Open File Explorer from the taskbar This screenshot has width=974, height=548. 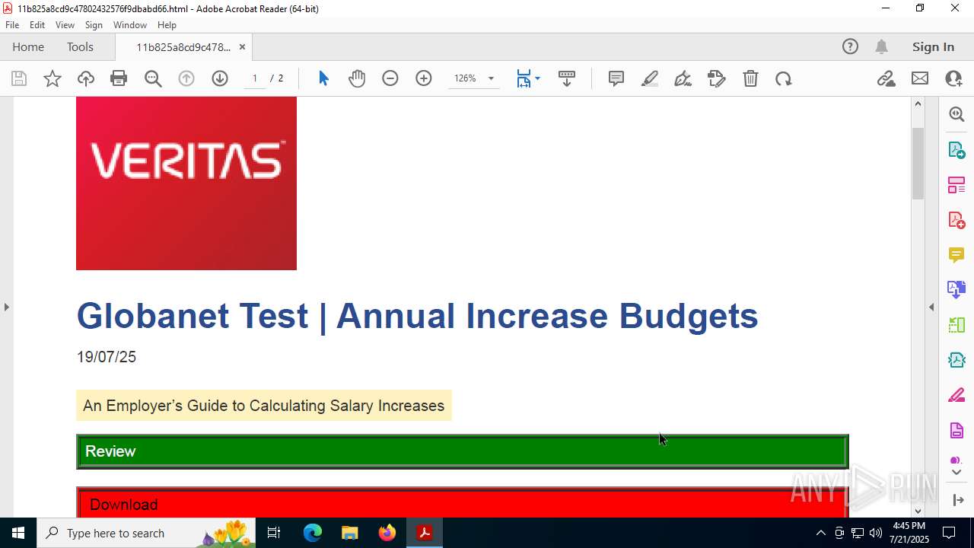tap(349, 533)
